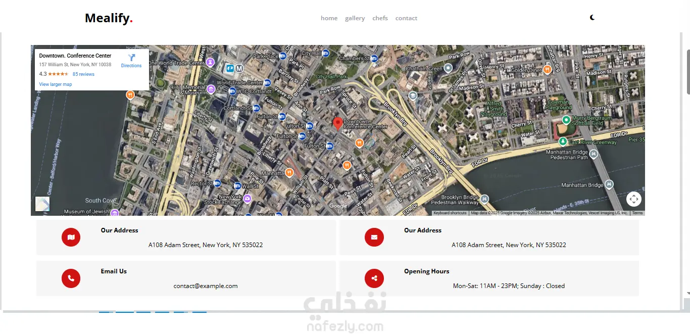
Task: Click the red phone icon beside Email Us
Action: [x=71, y=278]
